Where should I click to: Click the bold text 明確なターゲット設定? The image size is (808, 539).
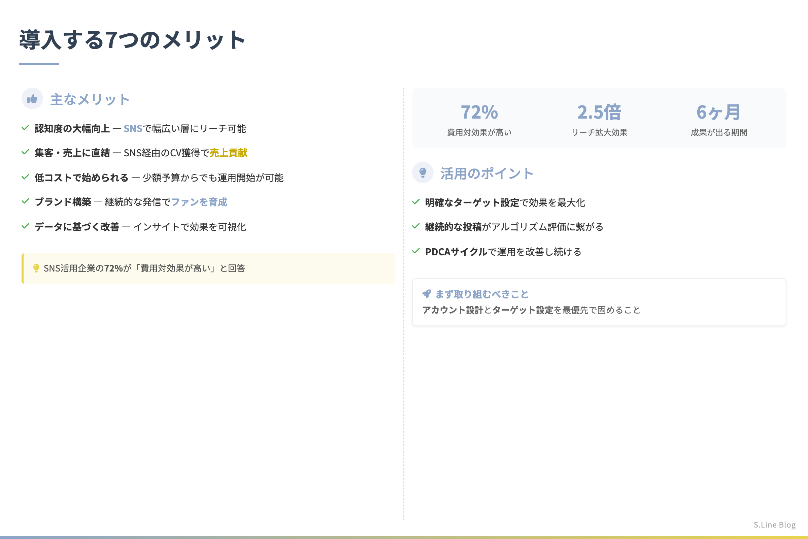coord(472,203)
